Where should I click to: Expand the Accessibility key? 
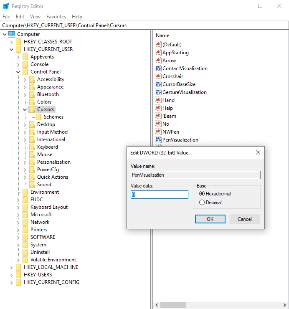(x=25, y=80)
